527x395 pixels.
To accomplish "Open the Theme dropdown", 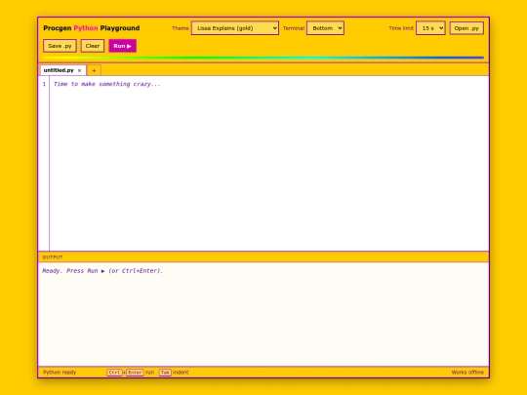I will (x=235, y=28).
